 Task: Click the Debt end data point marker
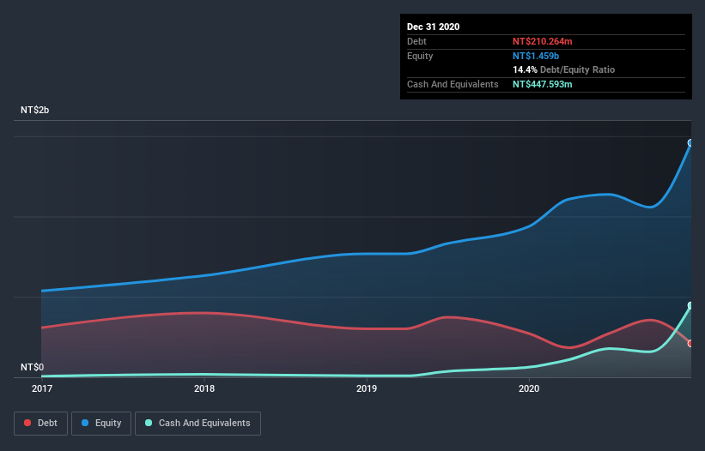click(690, 343)
